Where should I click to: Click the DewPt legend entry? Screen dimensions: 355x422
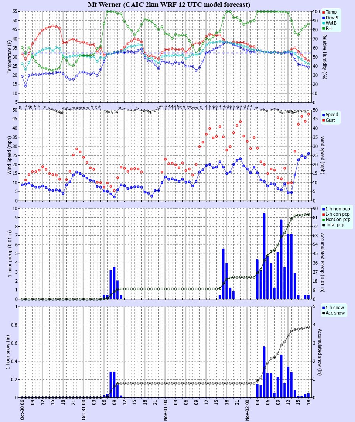pos(330,17)
